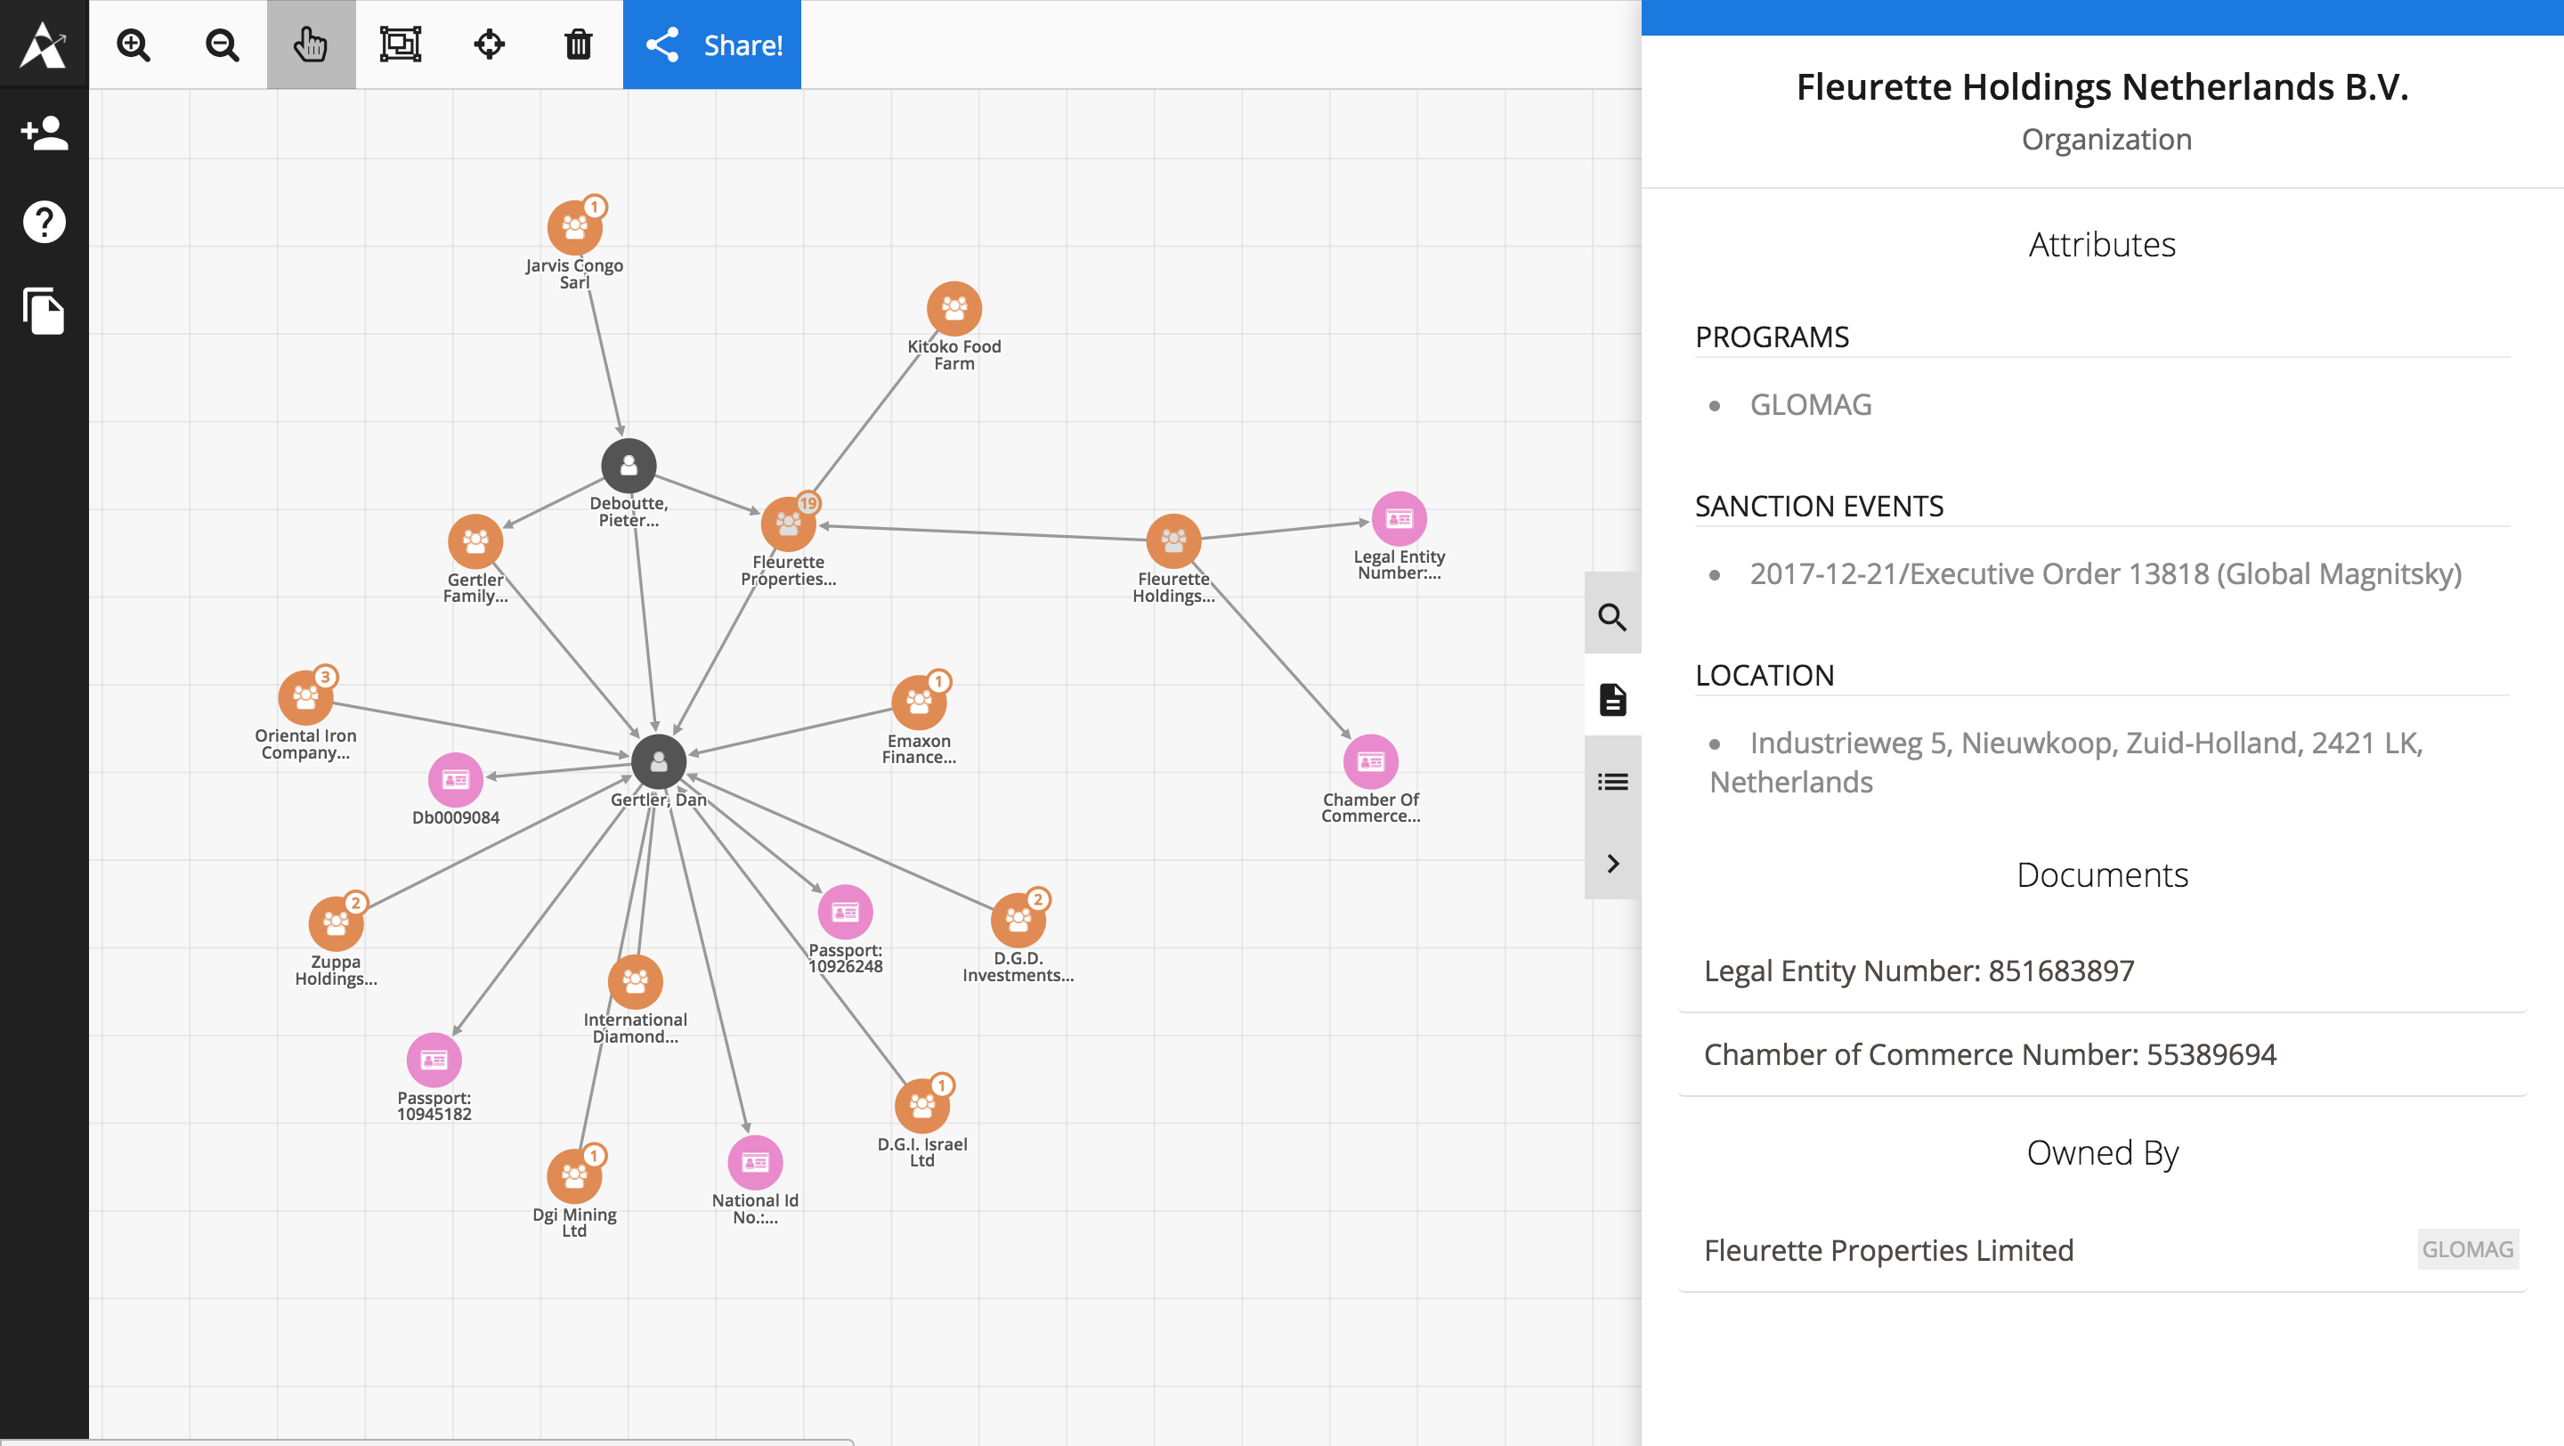Expand the 19 badge on Fleurette Properties node
This screenshot has width=2564, height=1446.
pos(808,502)
